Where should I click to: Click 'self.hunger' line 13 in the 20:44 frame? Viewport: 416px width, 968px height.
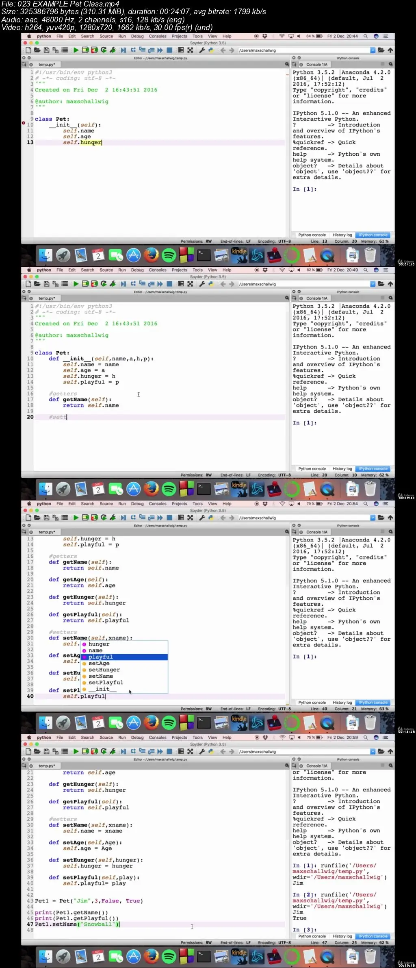tap(82, 142)
